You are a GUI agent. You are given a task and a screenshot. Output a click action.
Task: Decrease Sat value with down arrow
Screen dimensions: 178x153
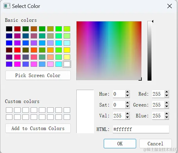point(127,107)
